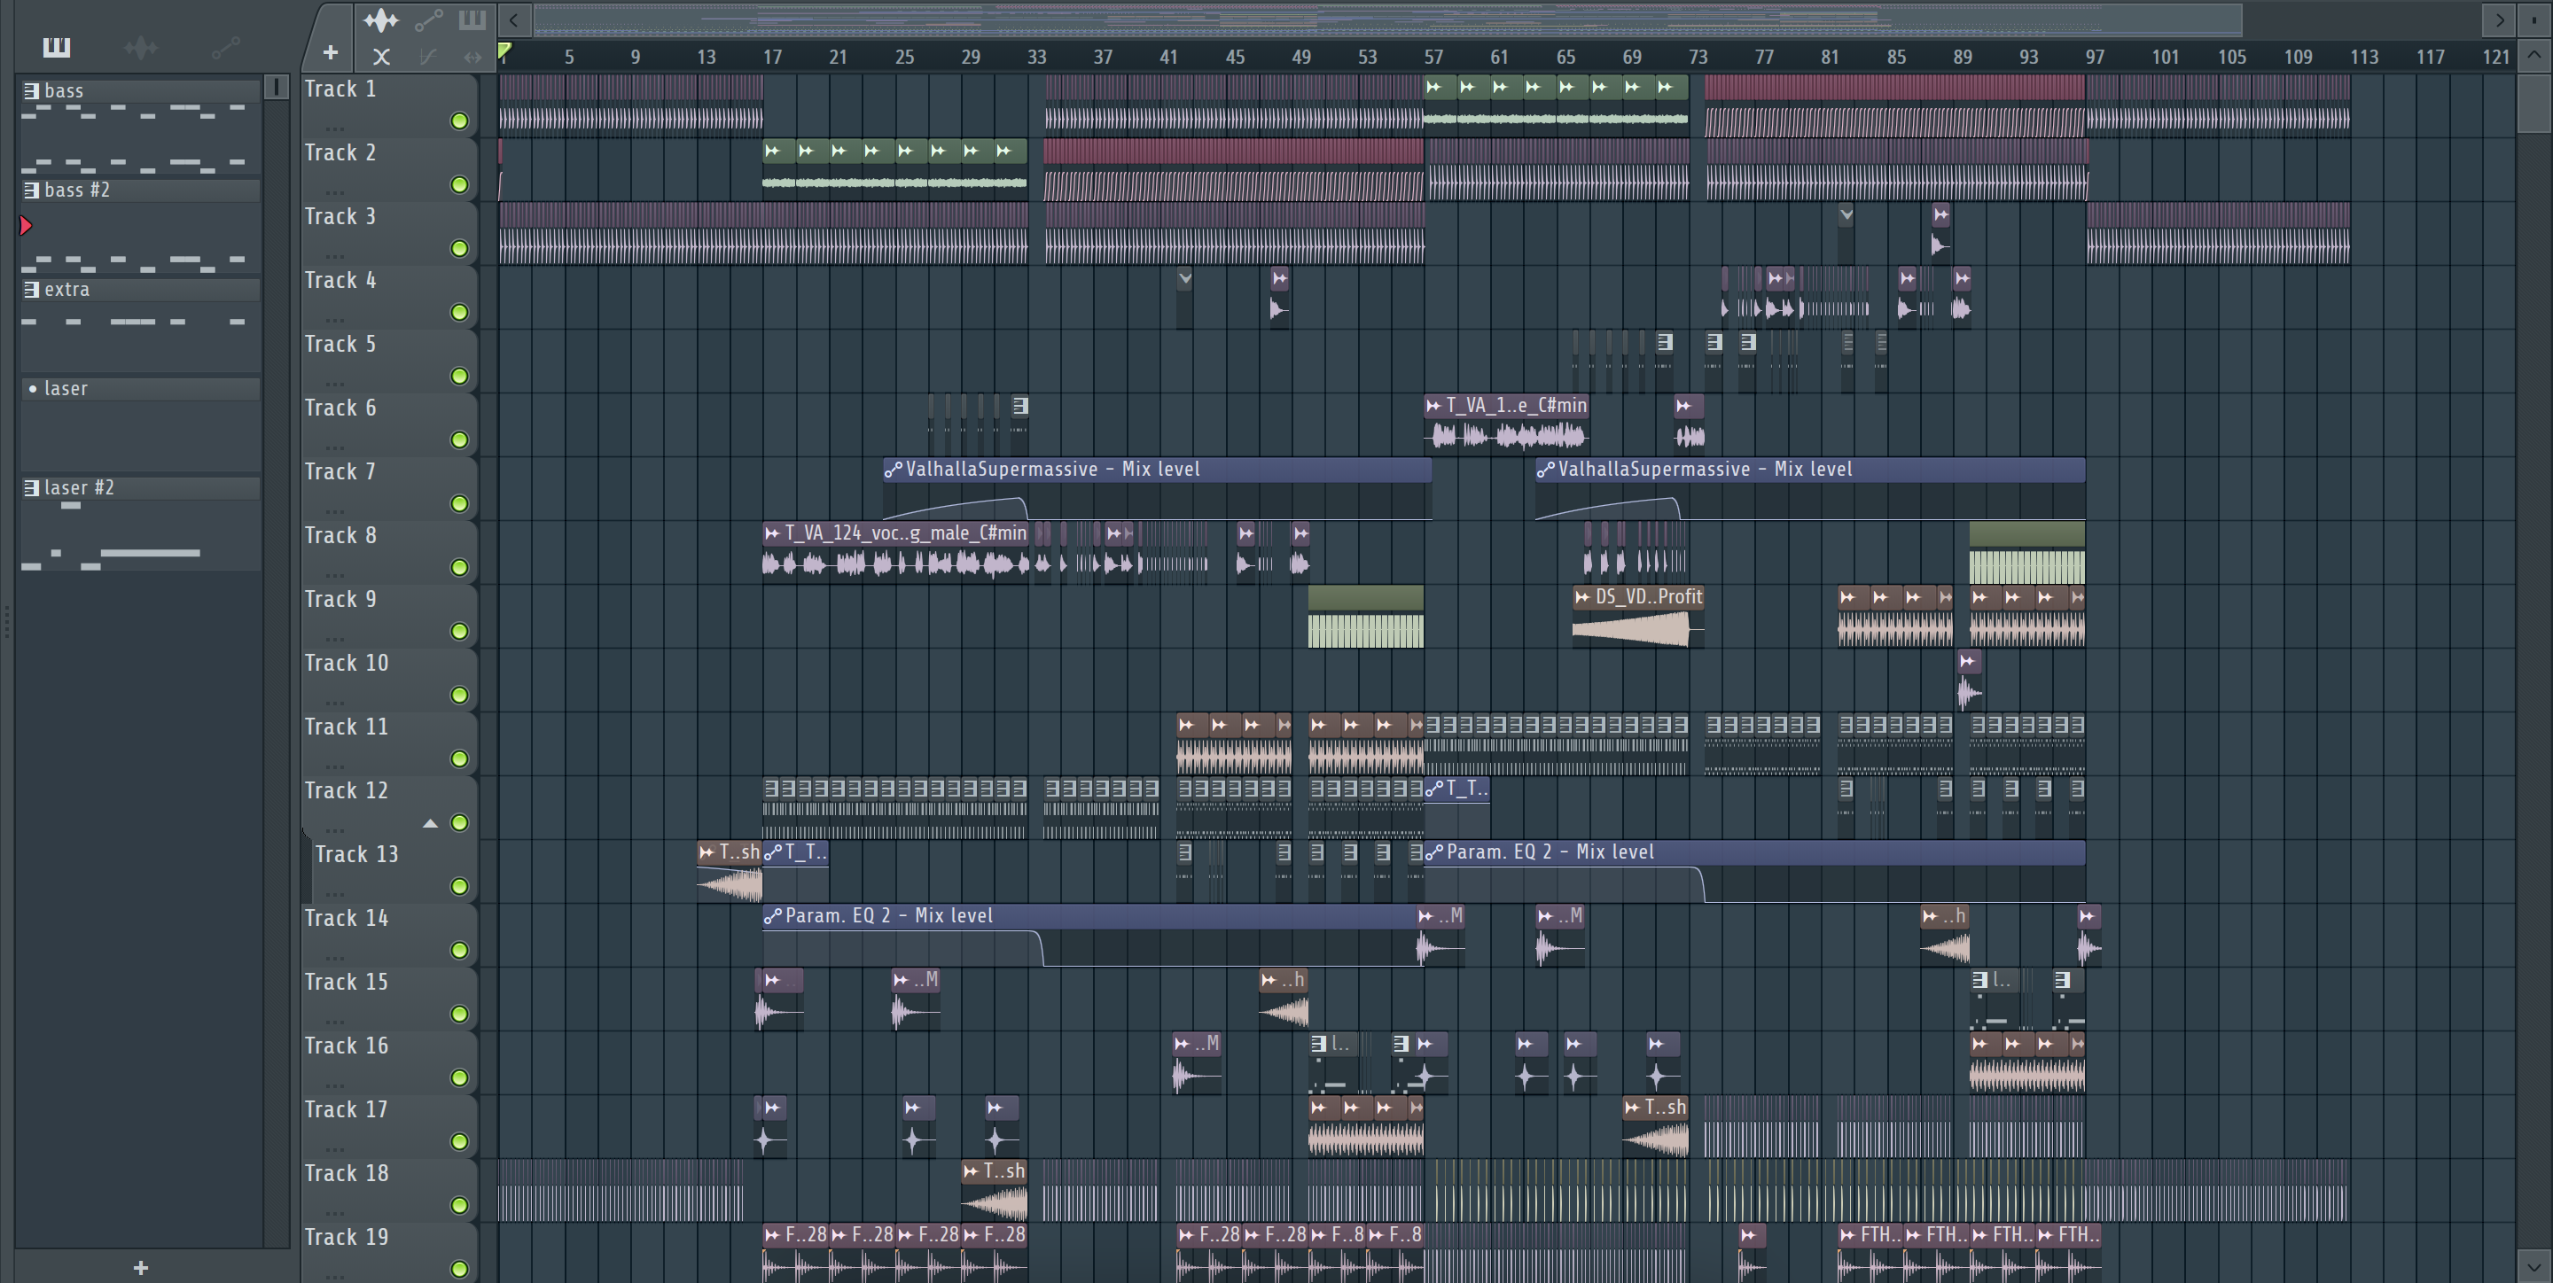
Task: Mute Track 2 with its green LED
Action: [x=459, y=184]
